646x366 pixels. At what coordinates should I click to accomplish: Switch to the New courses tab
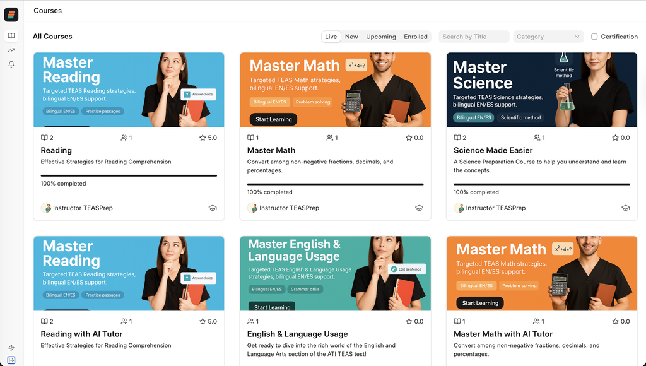point(351,37)
